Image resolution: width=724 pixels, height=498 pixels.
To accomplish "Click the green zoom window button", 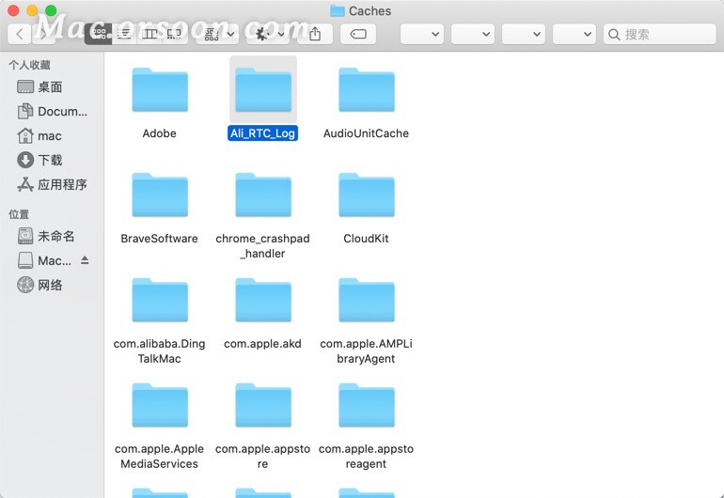I will (52, 10).
